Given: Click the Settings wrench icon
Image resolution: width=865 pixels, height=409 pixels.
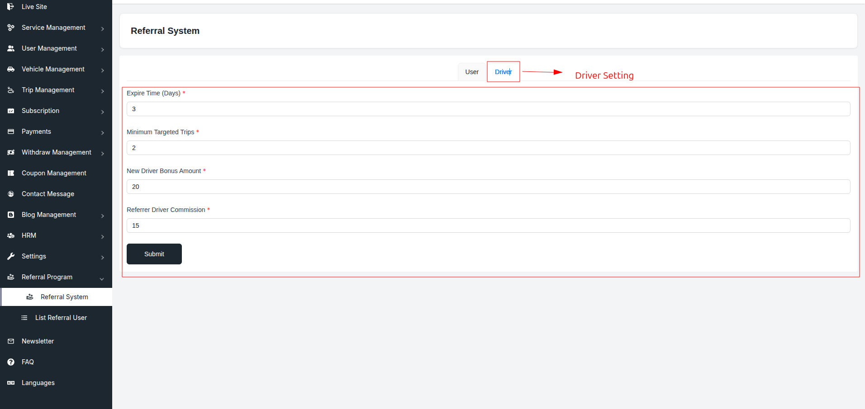Looking at the screenshot, I should [x=11, y=256].
